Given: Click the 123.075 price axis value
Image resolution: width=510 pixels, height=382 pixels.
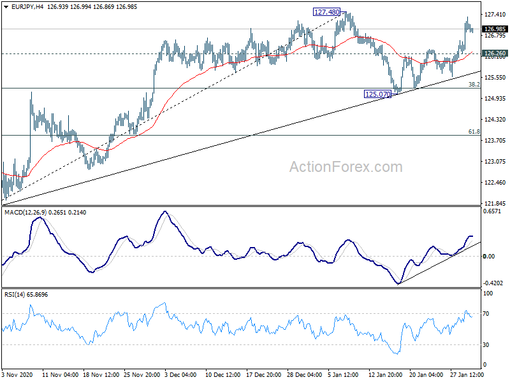Looking at the screenshot, I should pos(495,162).
